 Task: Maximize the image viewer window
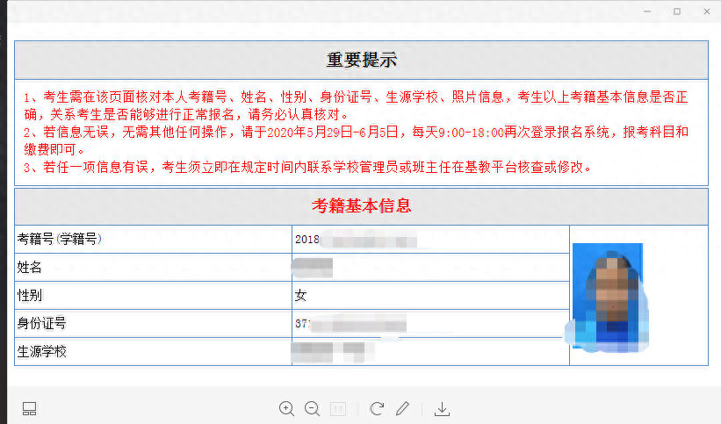(x=677, y=11)
